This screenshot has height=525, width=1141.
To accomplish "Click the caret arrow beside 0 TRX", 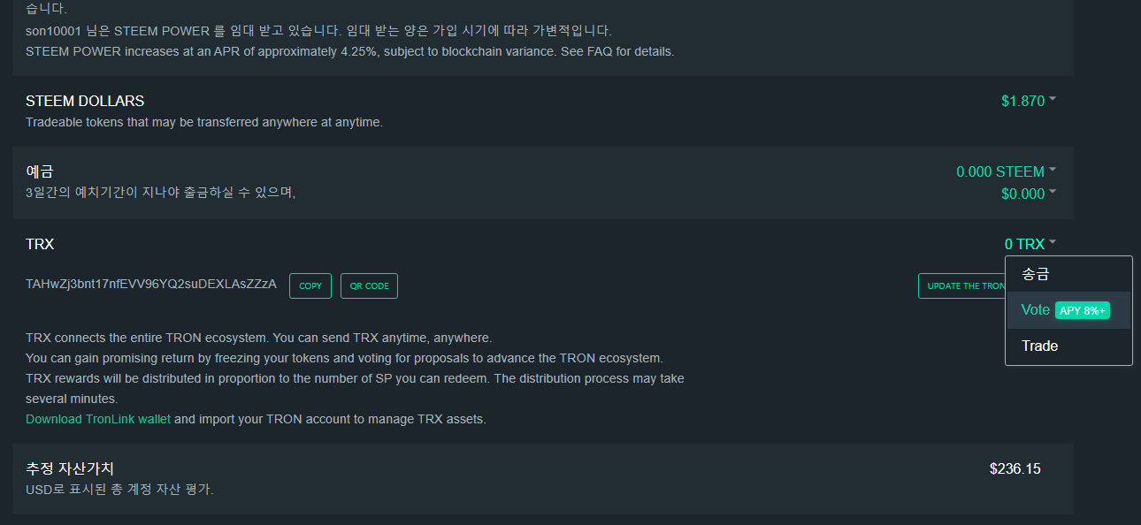I will [1053, 242].
